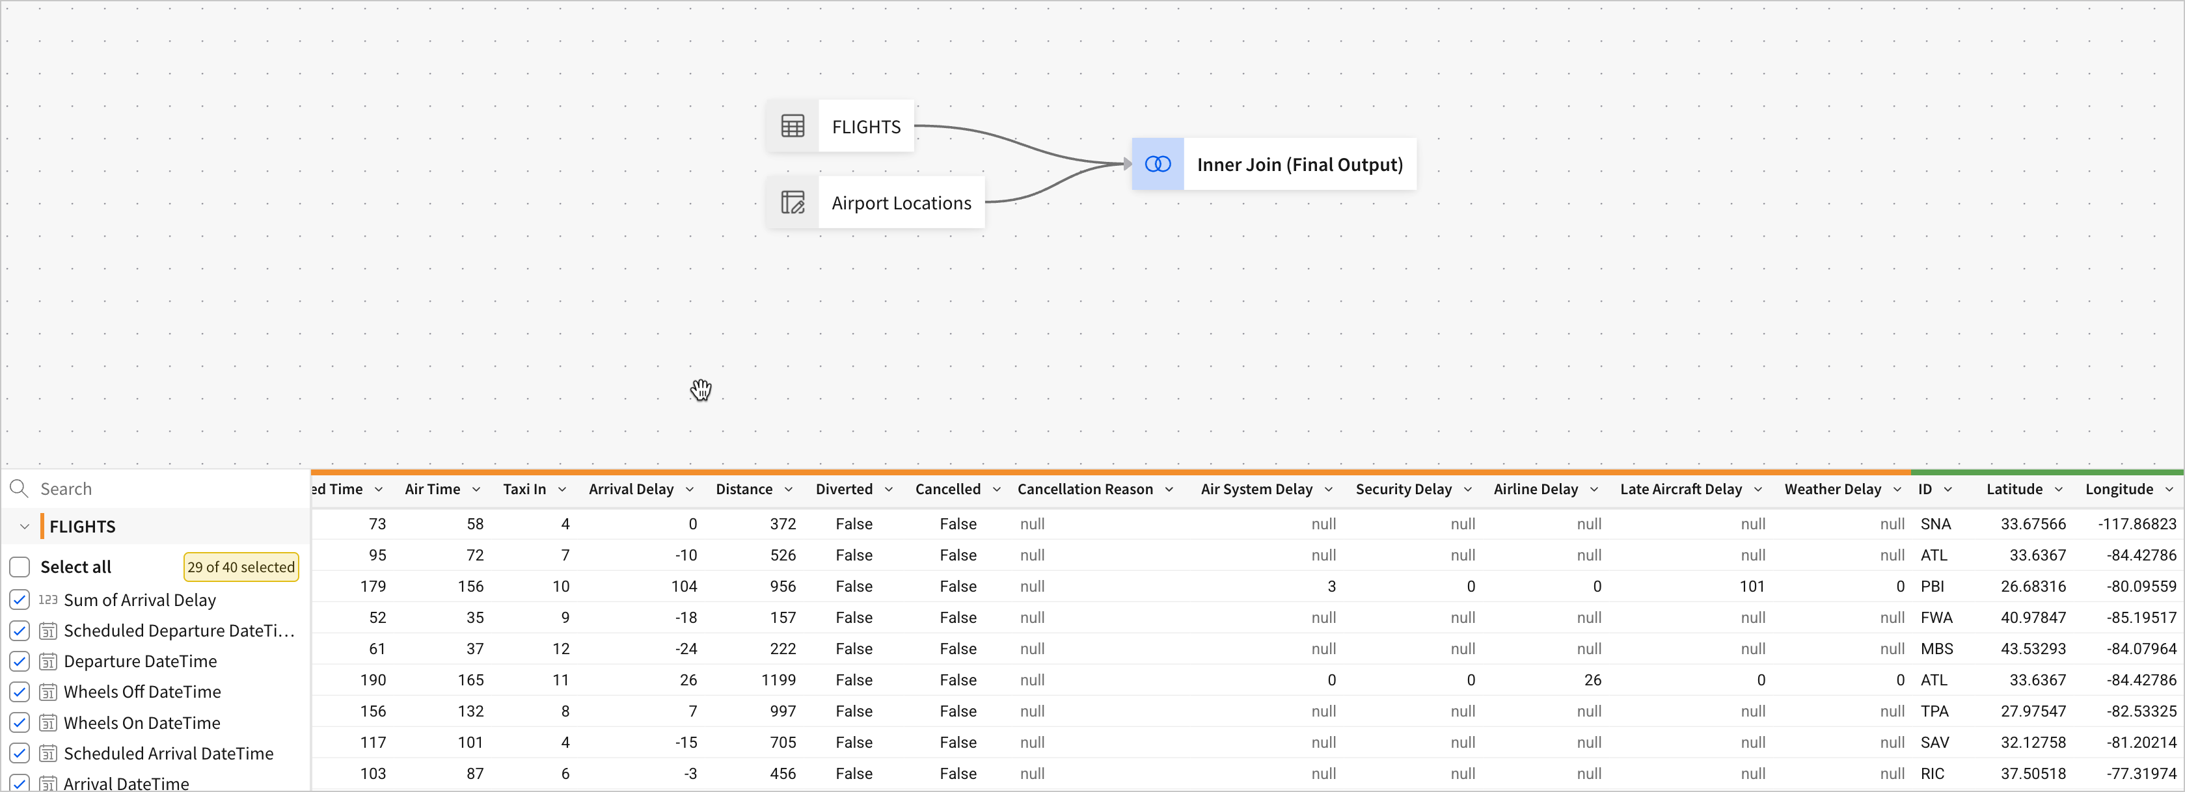Image resolution: width=2185 pixels, height=792 pixels.
Task: Click calendar icon beside Departure DateTime
Action: click(x=48, y=661)
